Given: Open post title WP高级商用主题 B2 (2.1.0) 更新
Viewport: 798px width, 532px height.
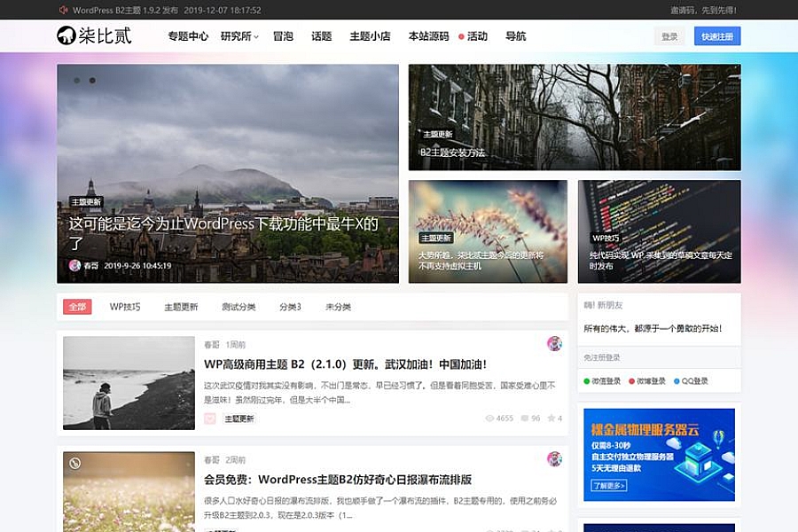Looking at the screenshot, I should coord(345,364).
